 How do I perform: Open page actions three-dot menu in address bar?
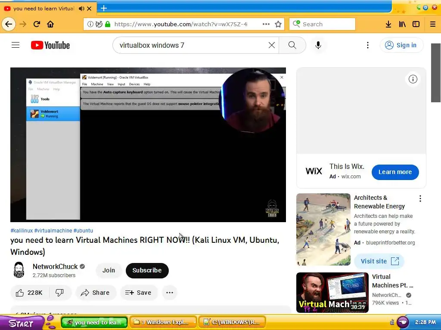pos(266,24)
